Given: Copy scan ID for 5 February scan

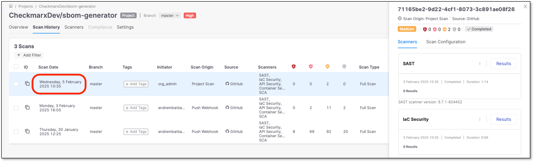Looking at the screenshot, I should tap(27, 83).
